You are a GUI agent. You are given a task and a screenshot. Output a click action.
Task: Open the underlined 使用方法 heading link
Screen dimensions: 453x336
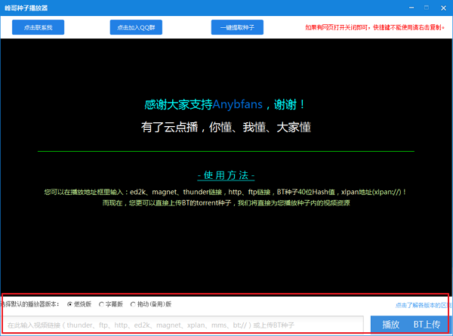[x=226, y=175]
